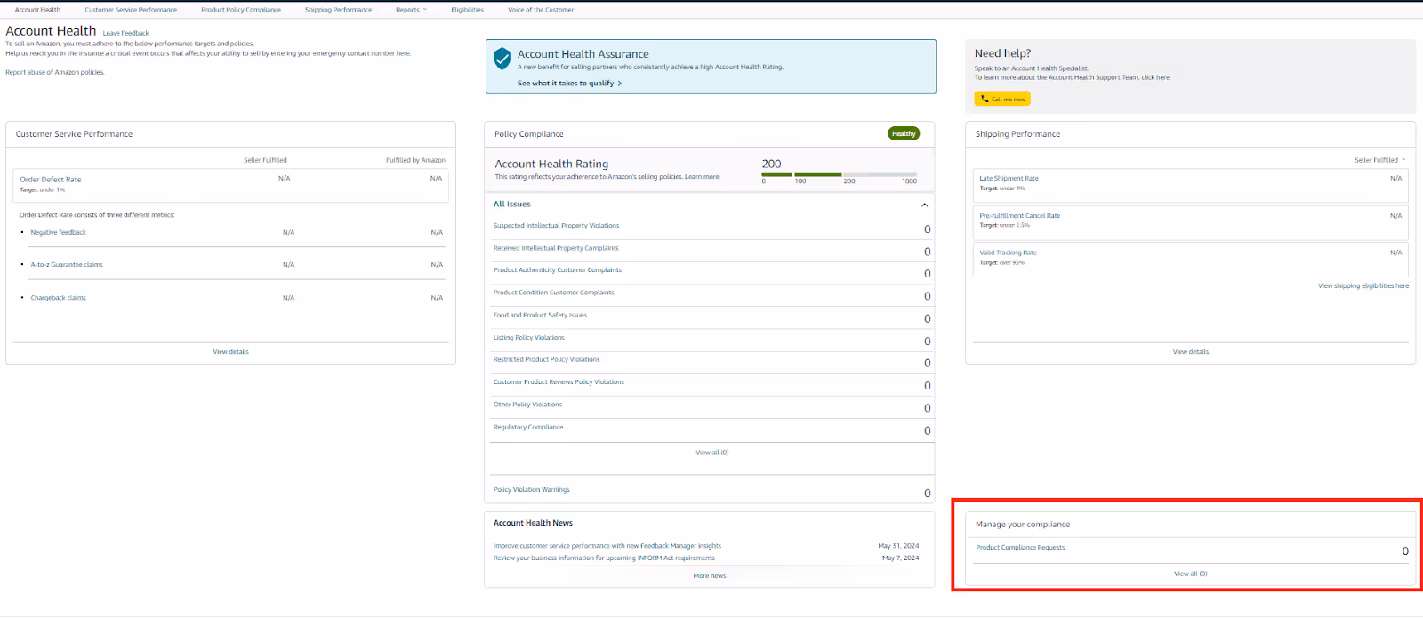This screenshot has width=1423, height=618.
Task: Click View all (0) under All Issues
Action: click(x=712, y=453)
